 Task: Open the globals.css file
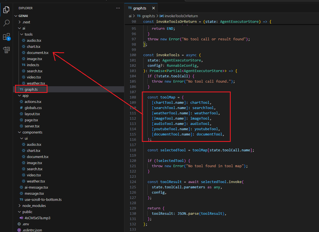click(33, 108)
